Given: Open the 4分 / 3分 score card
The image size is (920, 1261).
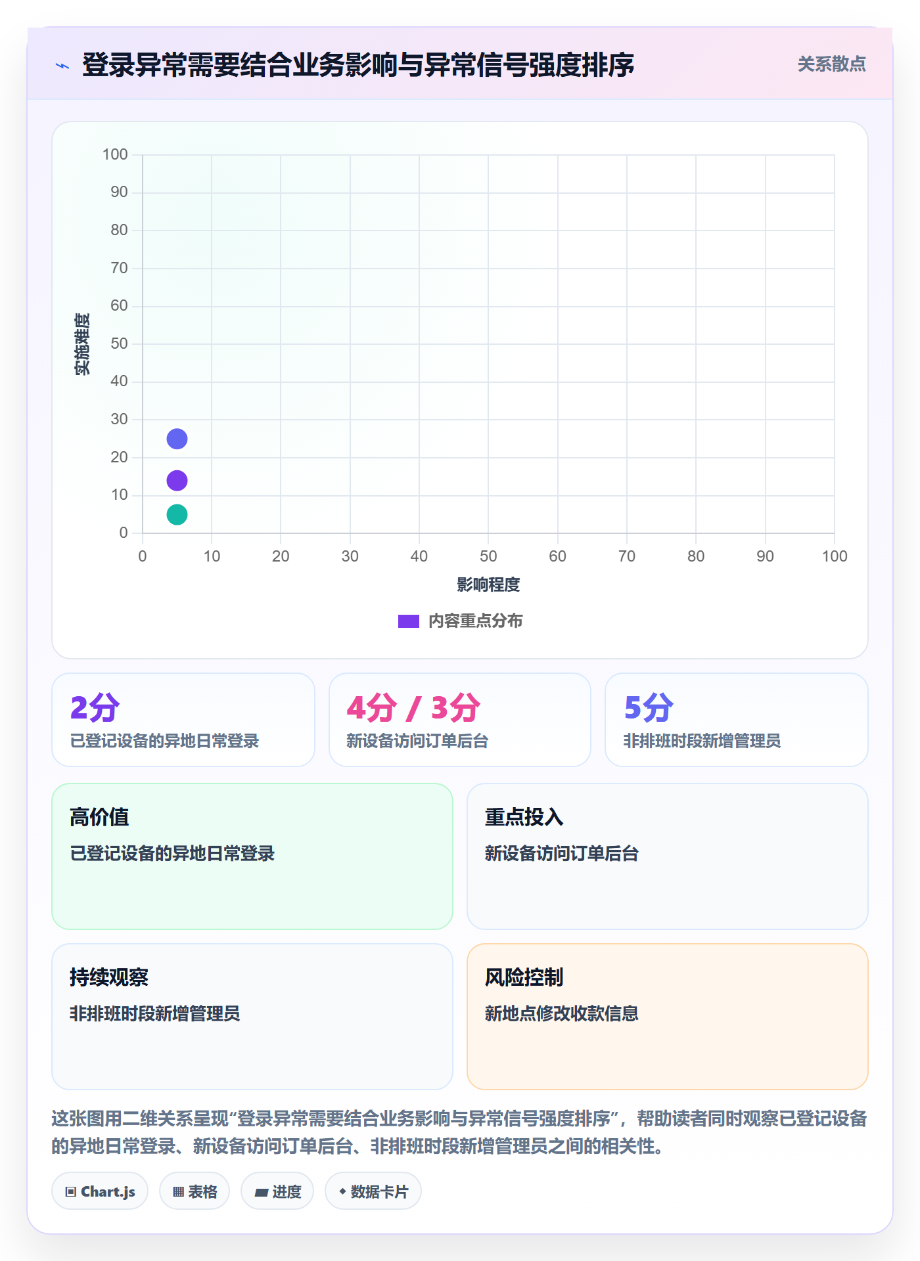Looking at the screenshot, I should point(460,720).
